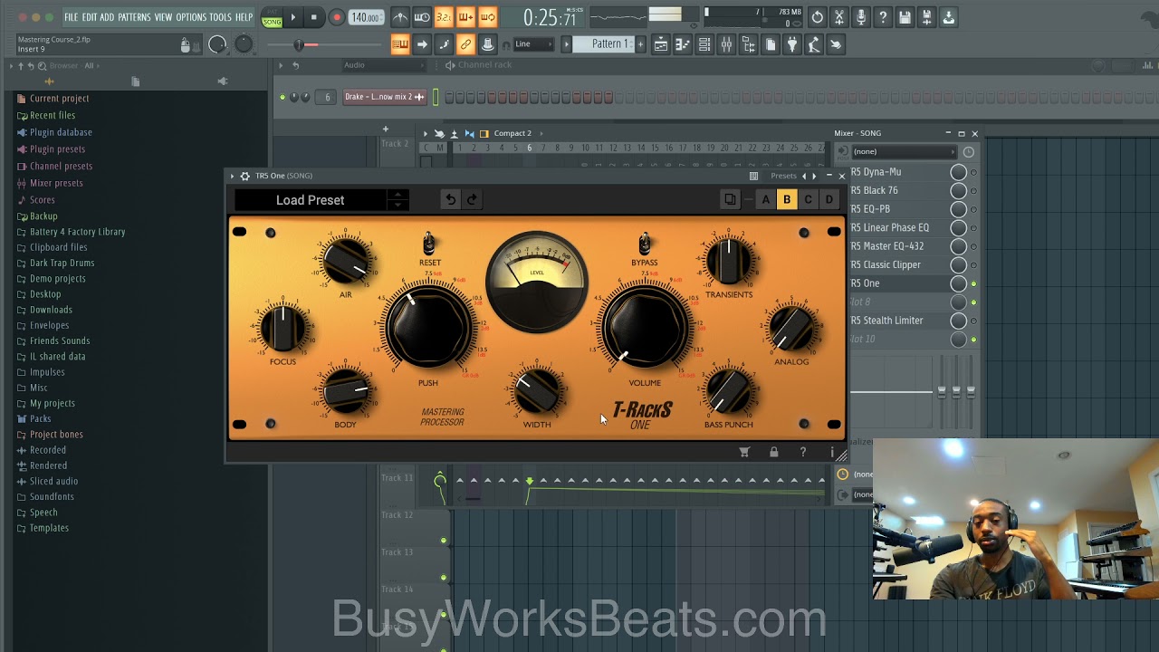Screen dimensions: 1159x652
Task: Click the Load Preset button
Action: point(311,200)
